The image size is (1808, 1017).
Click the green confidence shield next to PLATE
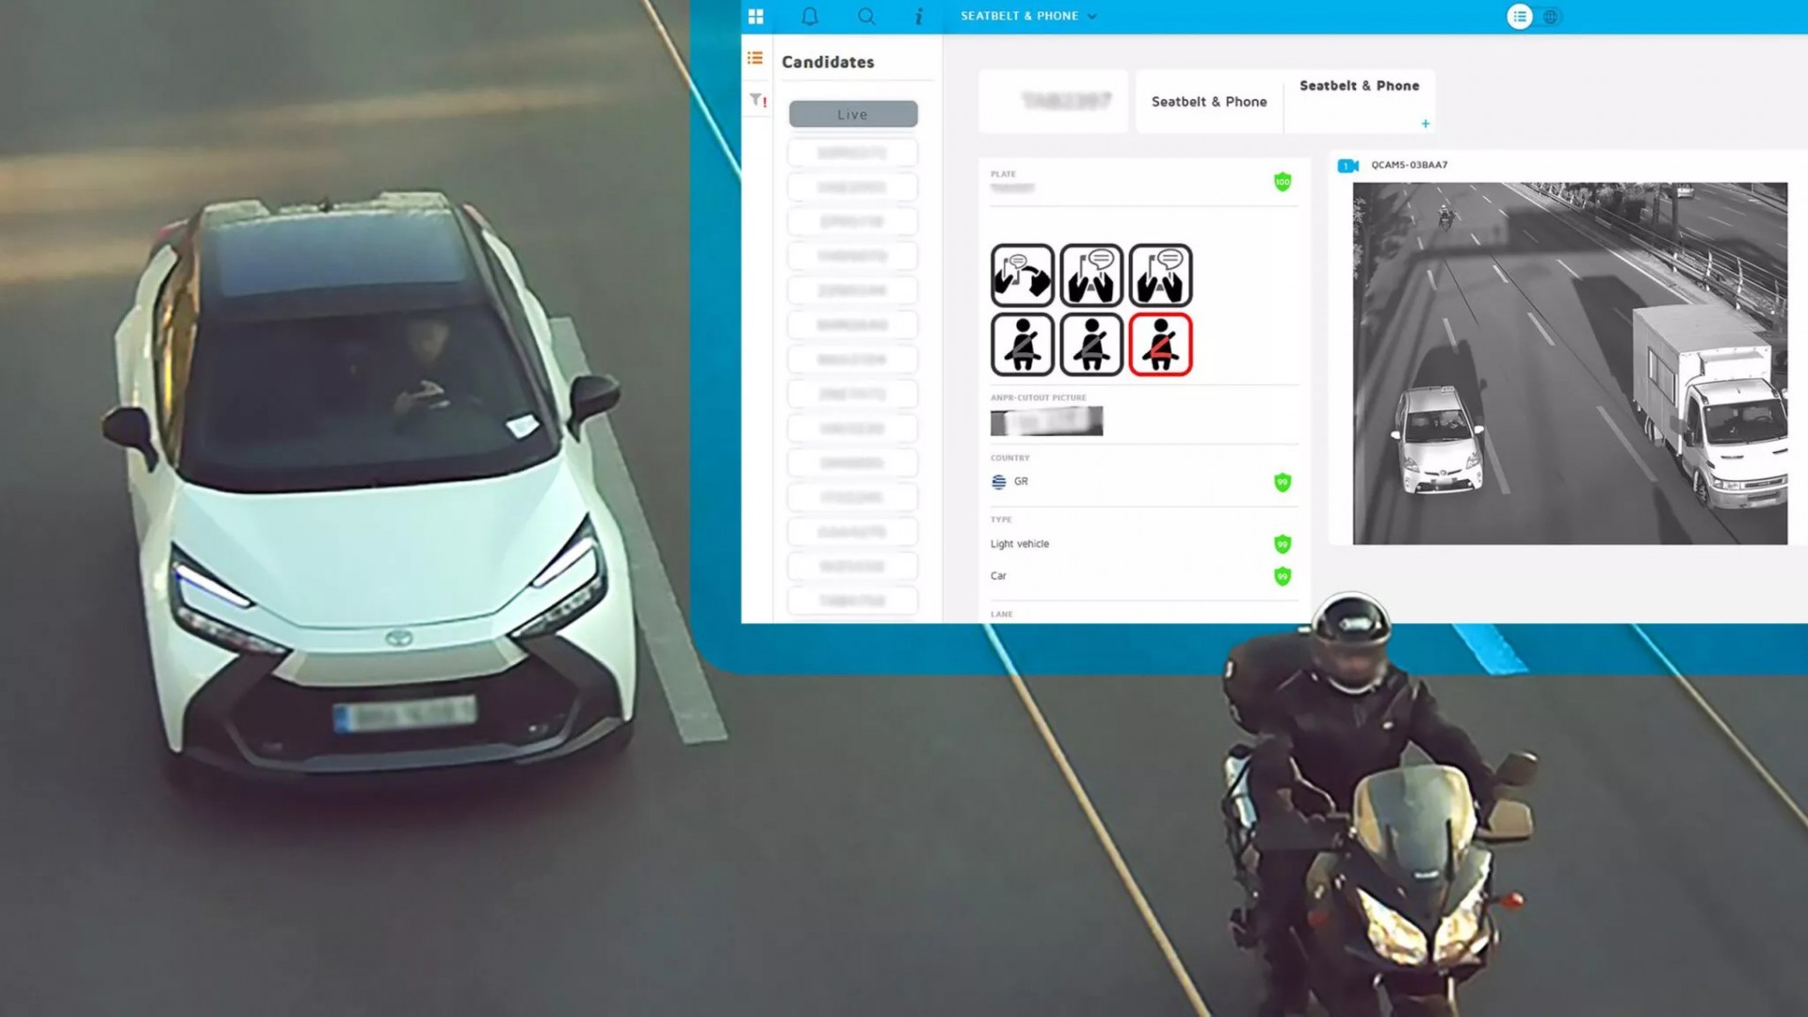click(x=1283, y=183)
